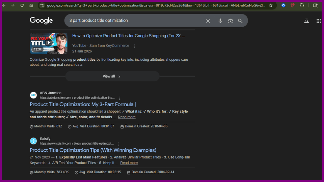Image resolution: width=324 pixels, height=182 pixels.
Task: Open more options for the Salsify result
Action: click(x=118, y=144)
